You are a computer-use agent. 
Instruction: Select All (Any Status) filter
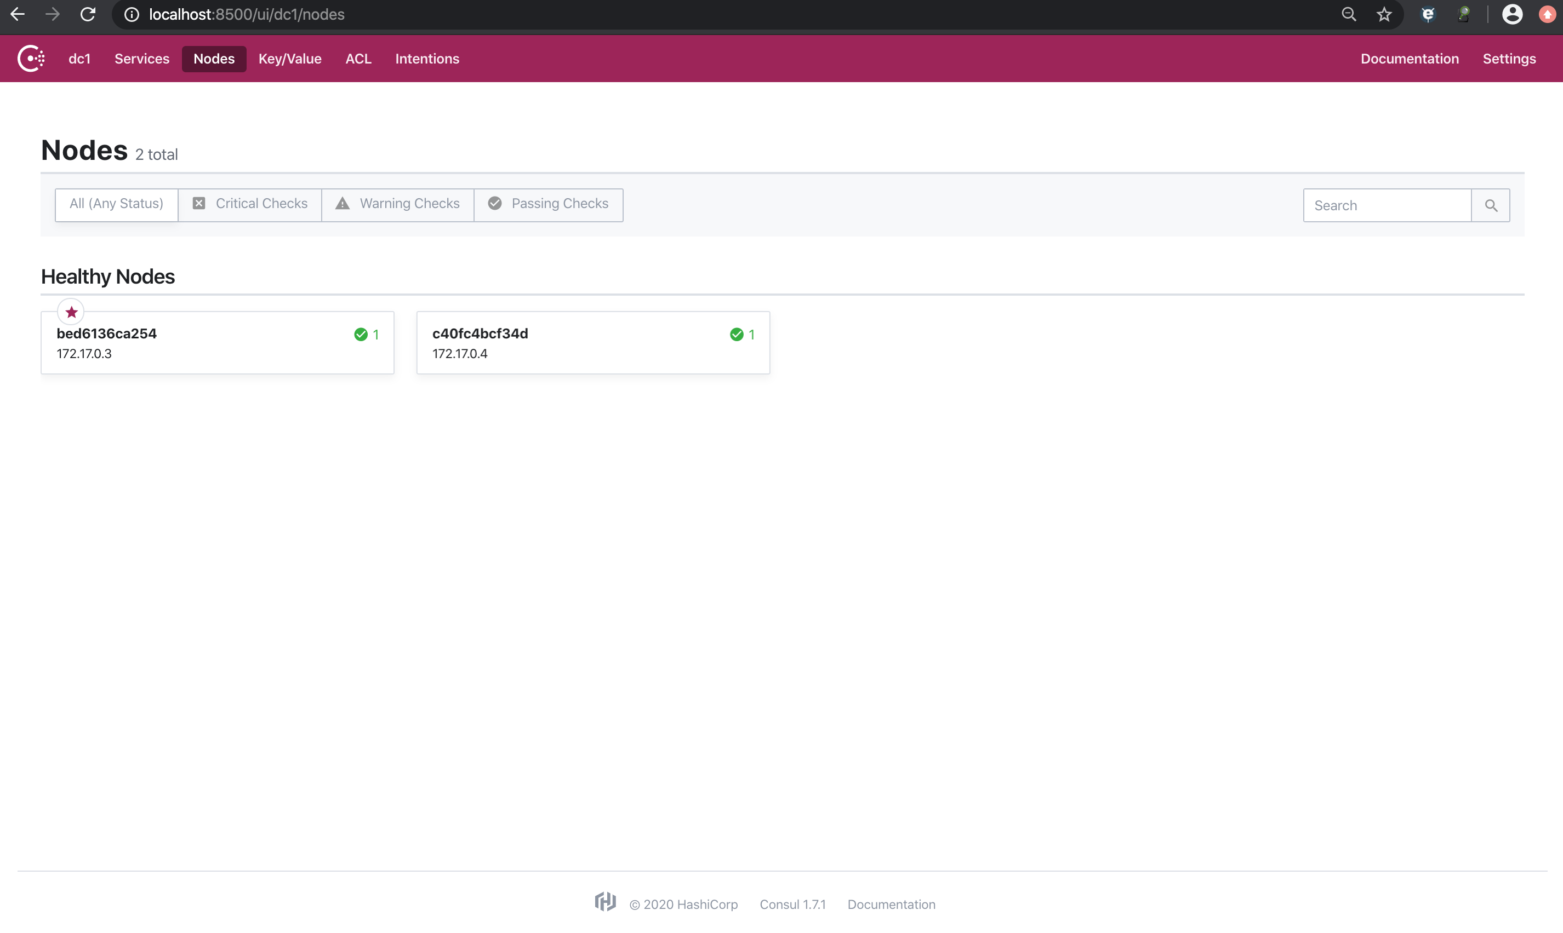point(116,204)
